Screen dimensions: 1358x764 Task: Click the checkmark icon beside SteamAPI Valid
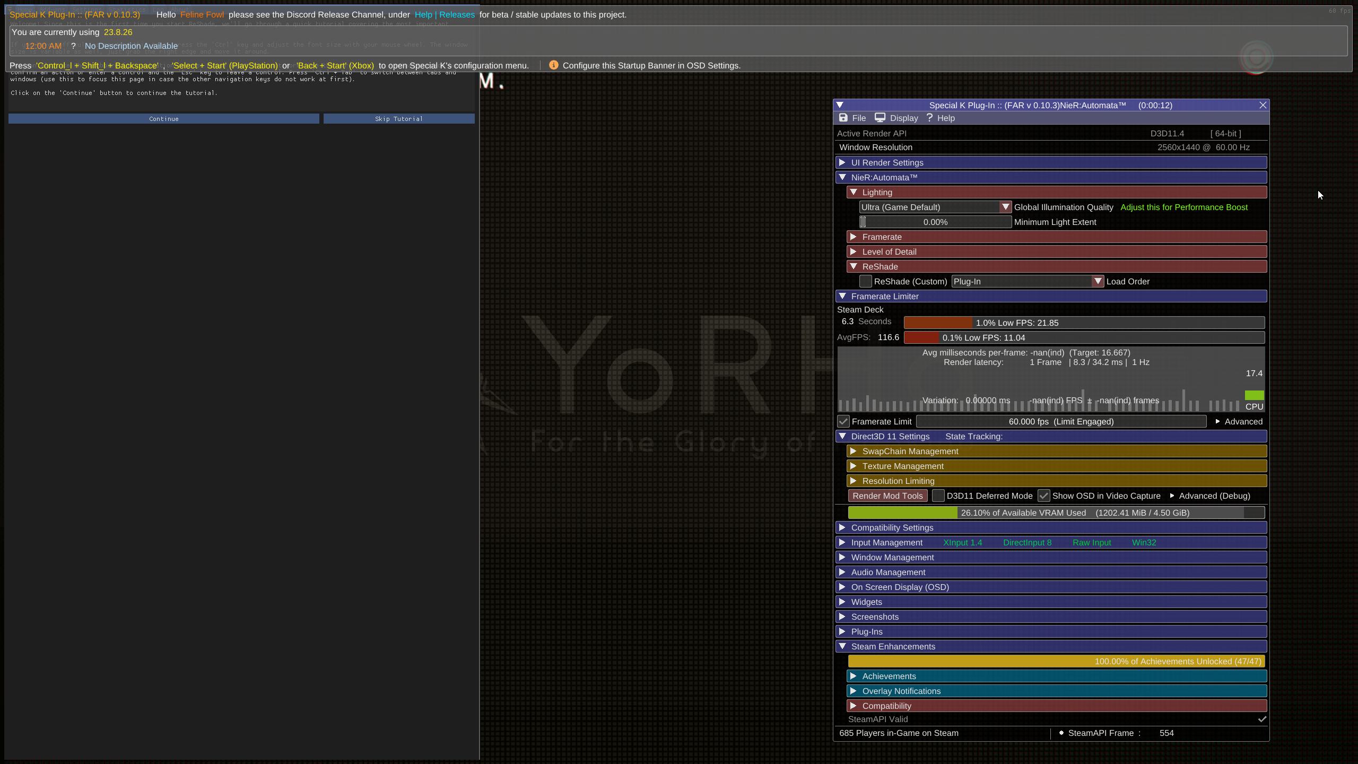(x=1262, y=719)
